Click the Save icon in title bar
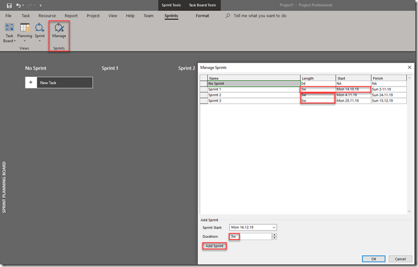Viewport: 418px width, 267px height. (8, 5)
